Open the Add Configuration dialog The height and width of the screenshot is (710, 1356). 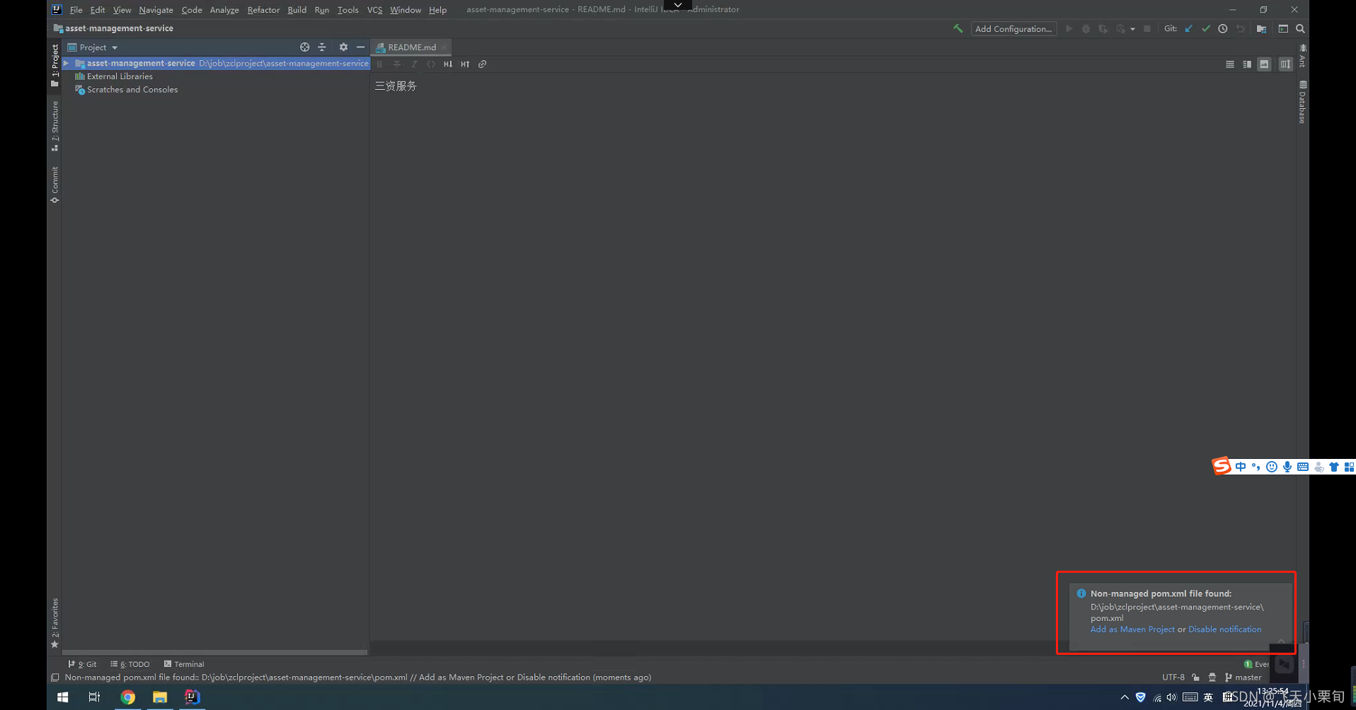[1013, 29]
